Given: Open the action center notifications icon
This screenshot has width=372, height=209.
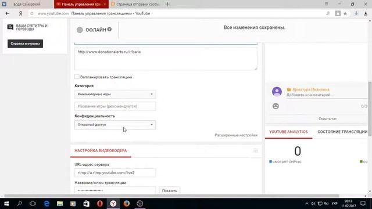Looking at the screenshot, I should pos(363,204).
